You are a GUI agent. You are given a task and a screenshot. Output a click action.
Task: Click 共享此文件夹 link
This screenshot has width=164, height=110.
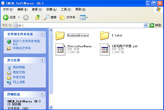tap(22, 48)
